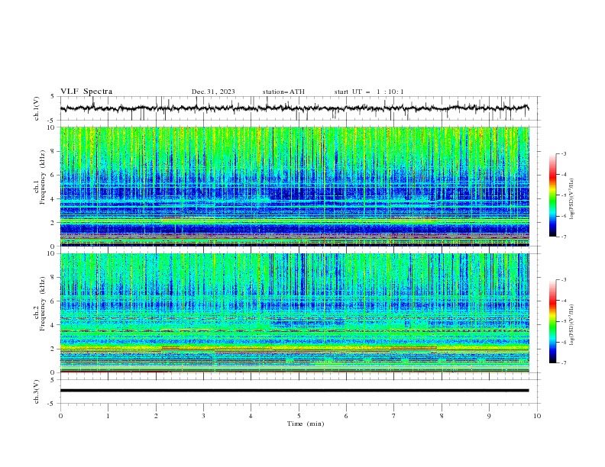Viewport: 605px width, 467px height.
Task: Click the ch.2 spectrogram panel
Action: coord(294,313)
